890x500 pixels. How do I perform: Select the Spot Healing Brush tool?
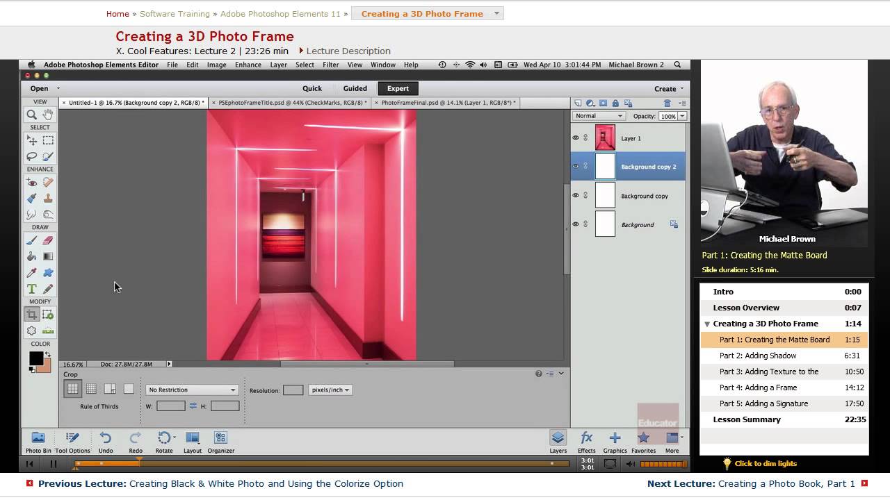48,182
